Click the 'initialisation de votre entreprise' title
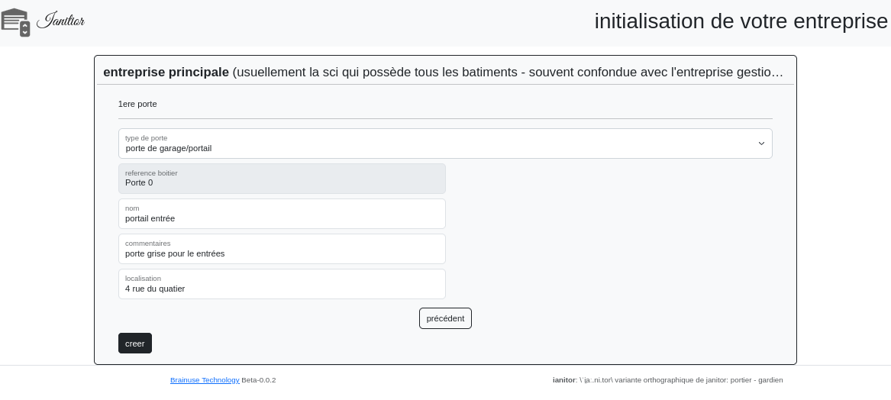The image size is (891, 400). pos(741,21)
